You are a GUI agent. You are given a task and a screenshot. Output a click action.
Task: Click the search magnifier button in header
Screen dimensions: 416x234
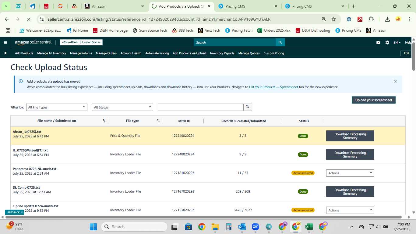click(x=280, y=42)
